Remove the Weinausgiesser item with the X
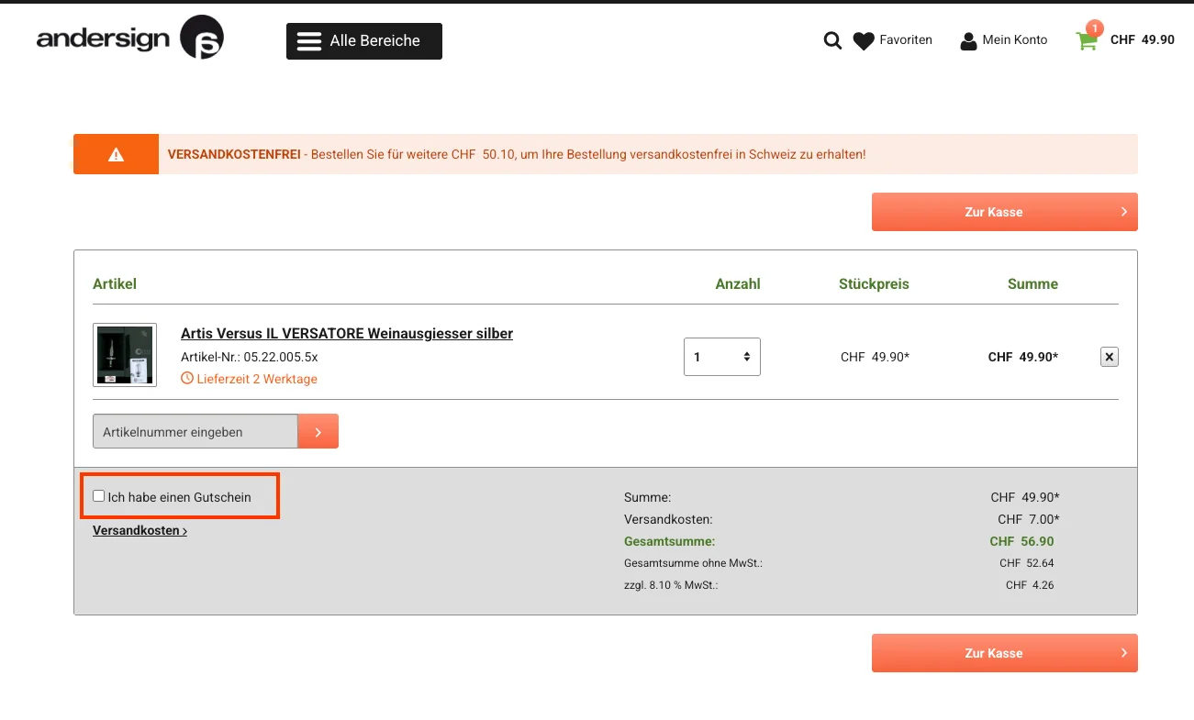This screenshot has width=1194, height=720. pyautogui.click(x=1109, y=357)
